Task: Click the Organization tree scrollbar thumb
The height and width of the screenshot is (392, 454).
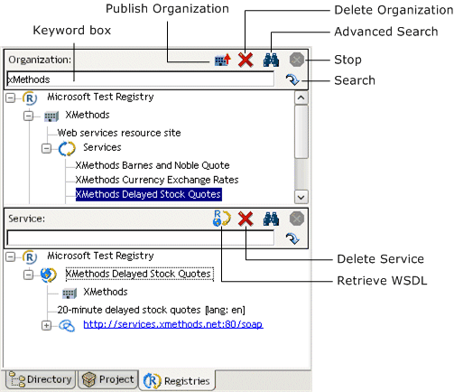Action: (301, 132)
